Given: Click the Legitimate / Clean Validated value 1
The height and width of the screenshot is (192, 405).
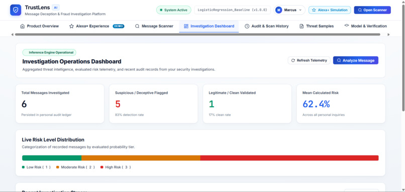Looking at the screenshot, I should 212,104.
